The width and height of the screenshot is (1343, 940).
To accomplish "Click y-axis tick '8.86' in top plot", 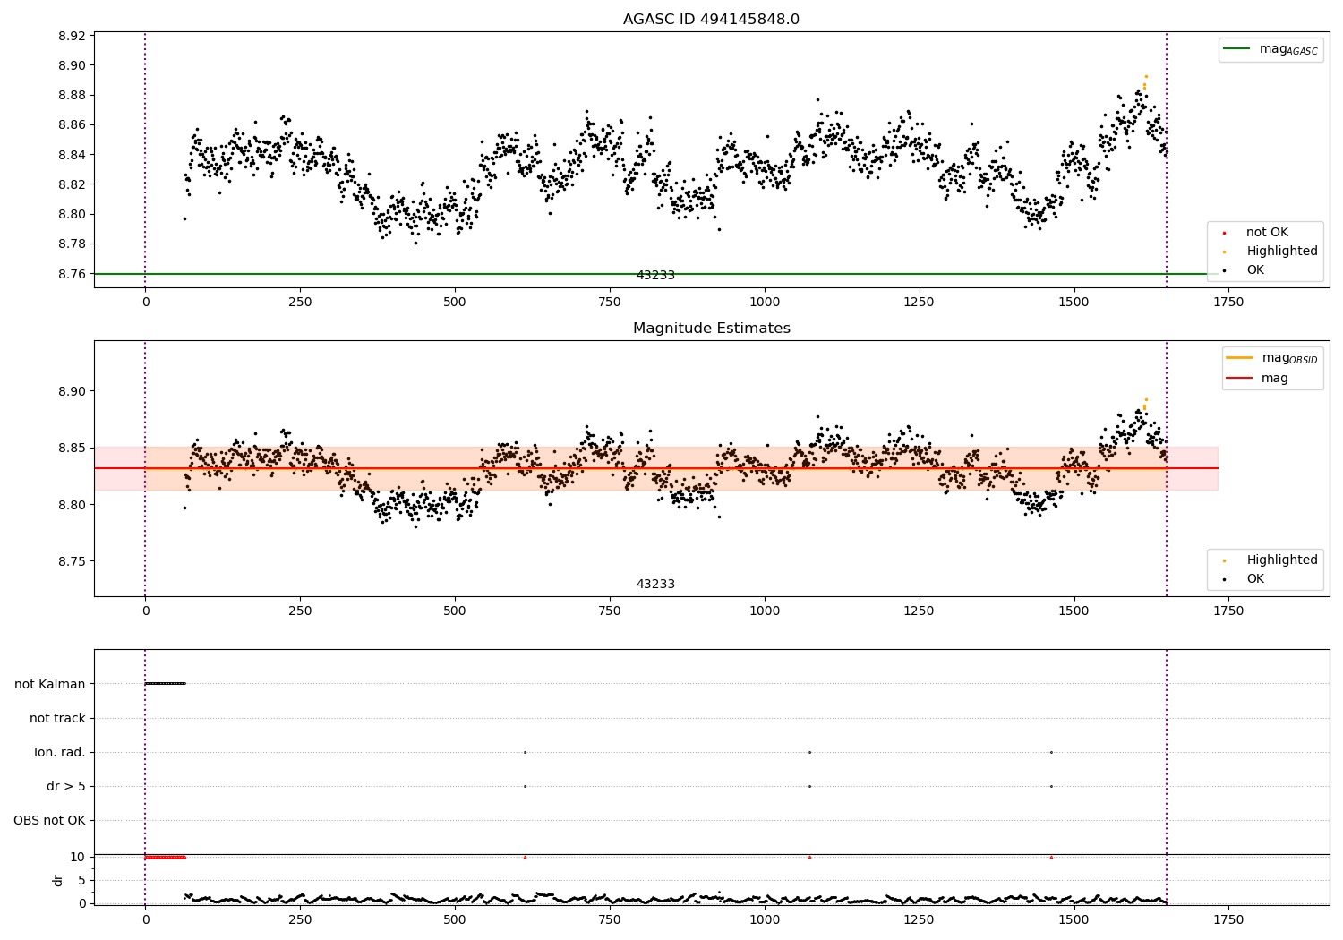I will point(72,125).
